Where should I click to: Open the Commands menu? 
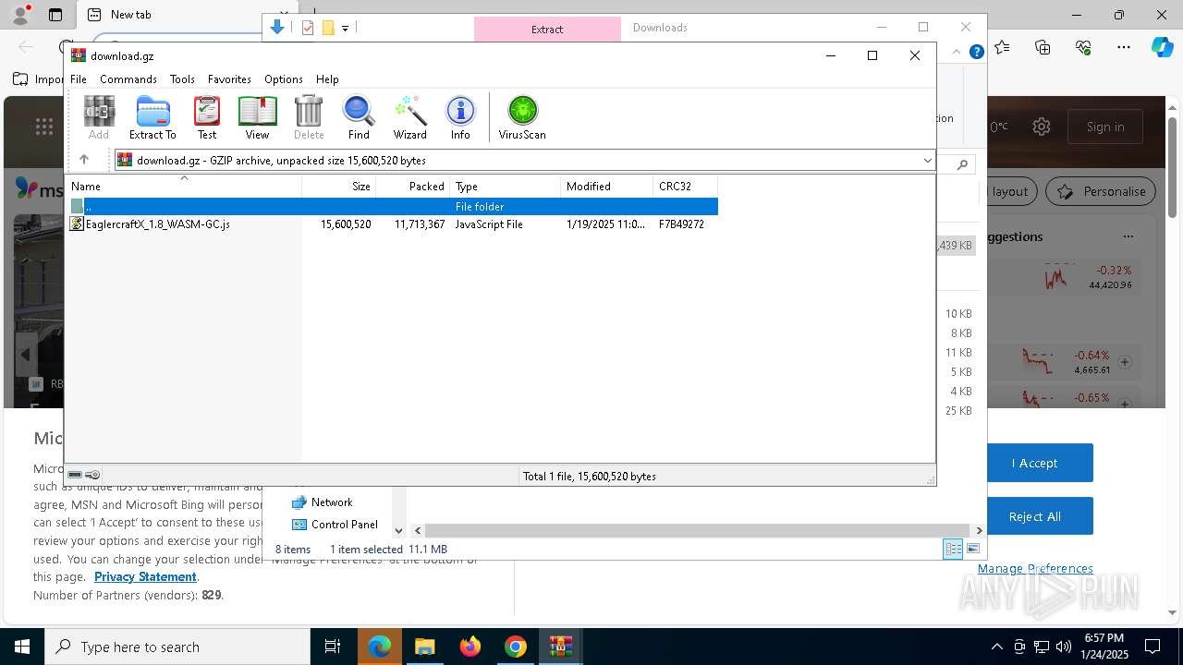click(128, 79)
